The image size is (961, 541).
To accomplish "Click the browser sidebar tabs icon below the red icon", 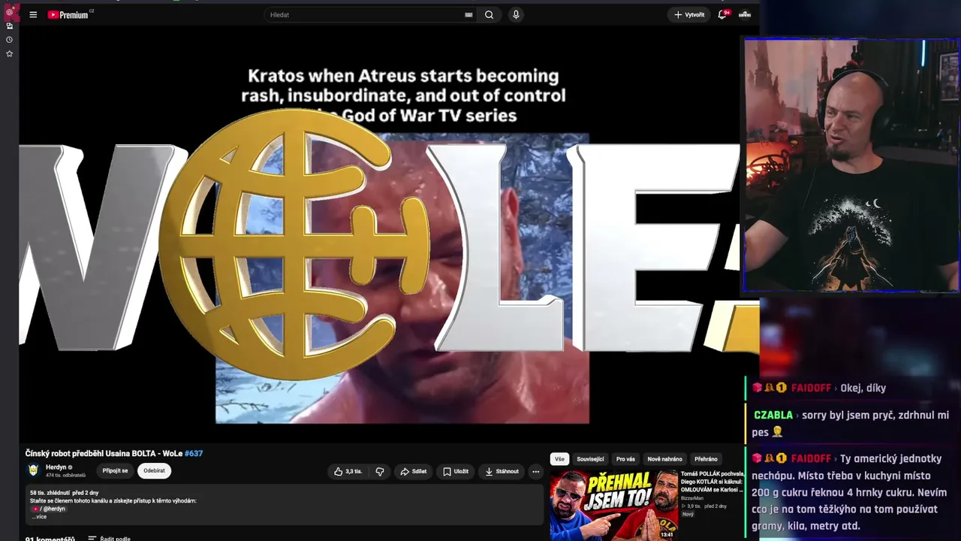I will (x=9, y=26).
